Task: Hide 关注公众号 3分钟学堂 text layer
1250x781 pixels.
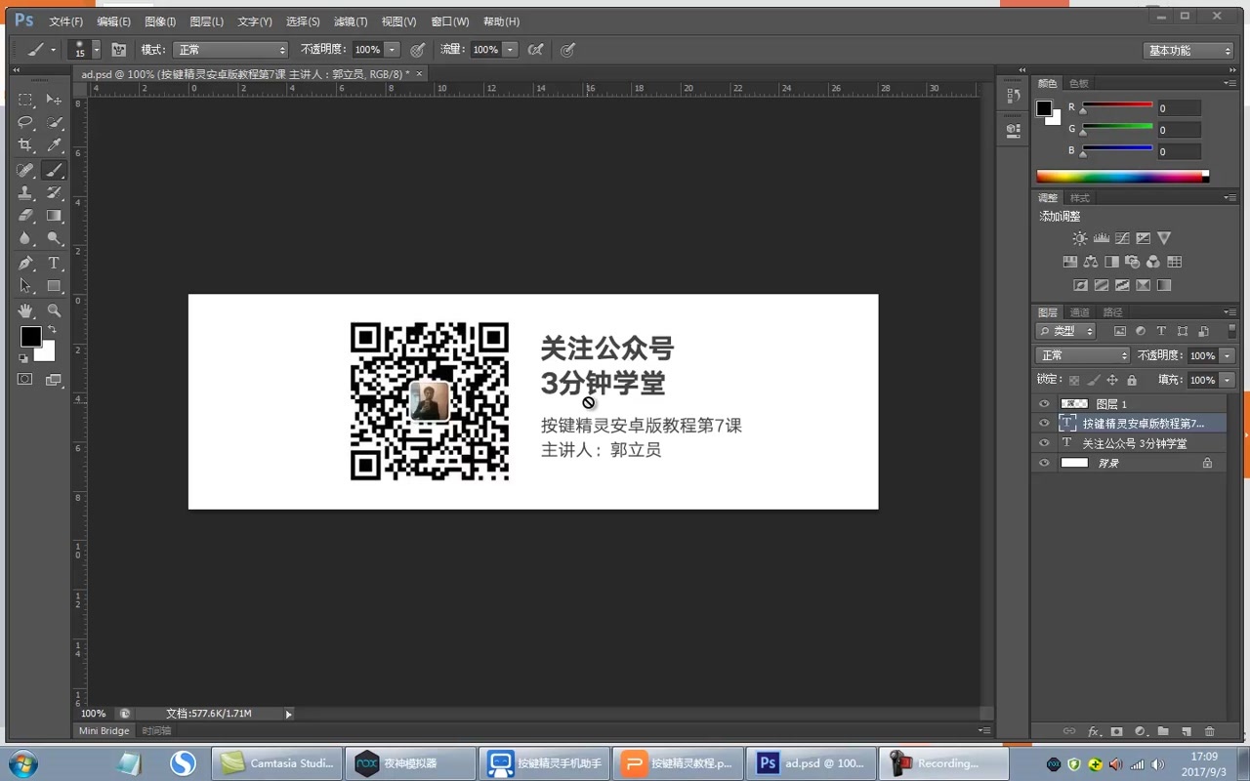Action: coord(1044,443)
